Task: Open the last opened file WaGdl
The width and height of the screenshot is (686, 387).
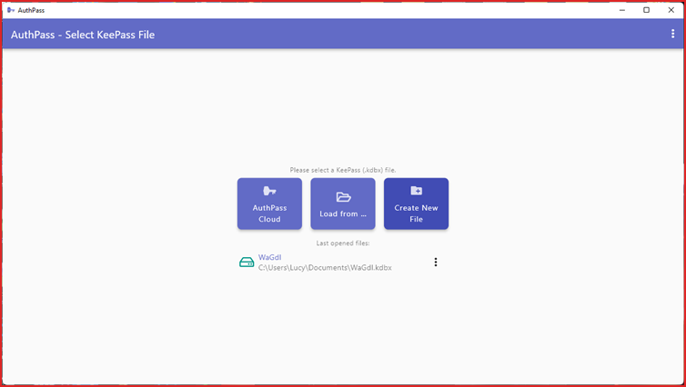Action: click(x=269, y=257)
